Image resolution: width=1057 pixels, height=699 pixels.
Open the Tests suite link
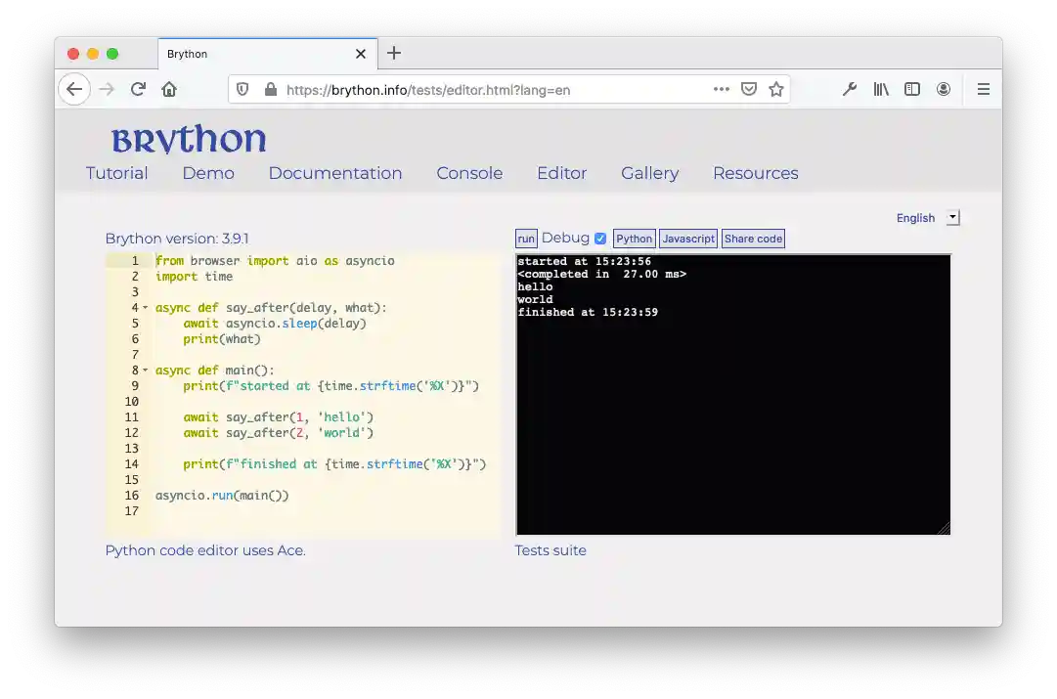pyautogui.click(x=551, y=549)
